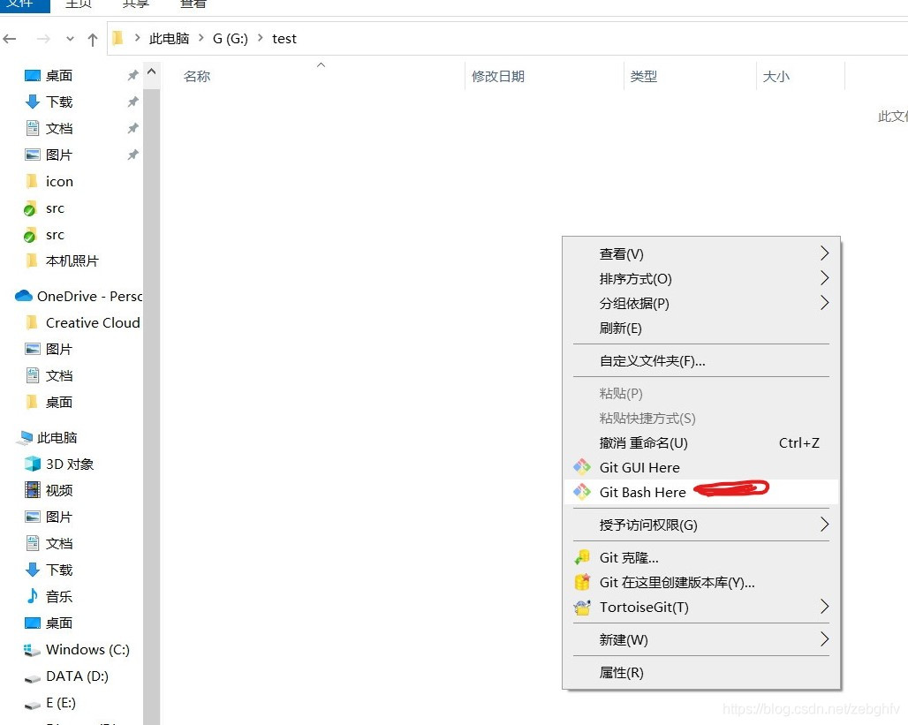Image resolution: width=908 pixels, height=725 pixels.
Task: Click the folder icon in address bar
Action: [x=118, y=38]
